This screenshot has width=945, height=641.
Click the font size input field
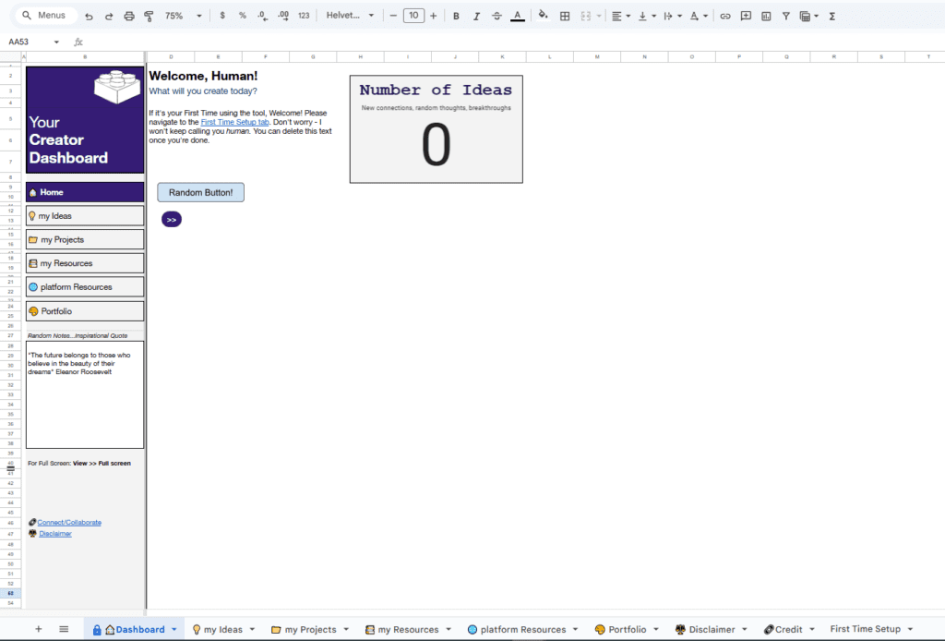point(413,16)
